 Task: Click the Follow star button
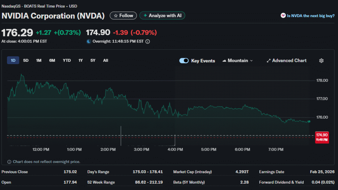click(123, 15)
